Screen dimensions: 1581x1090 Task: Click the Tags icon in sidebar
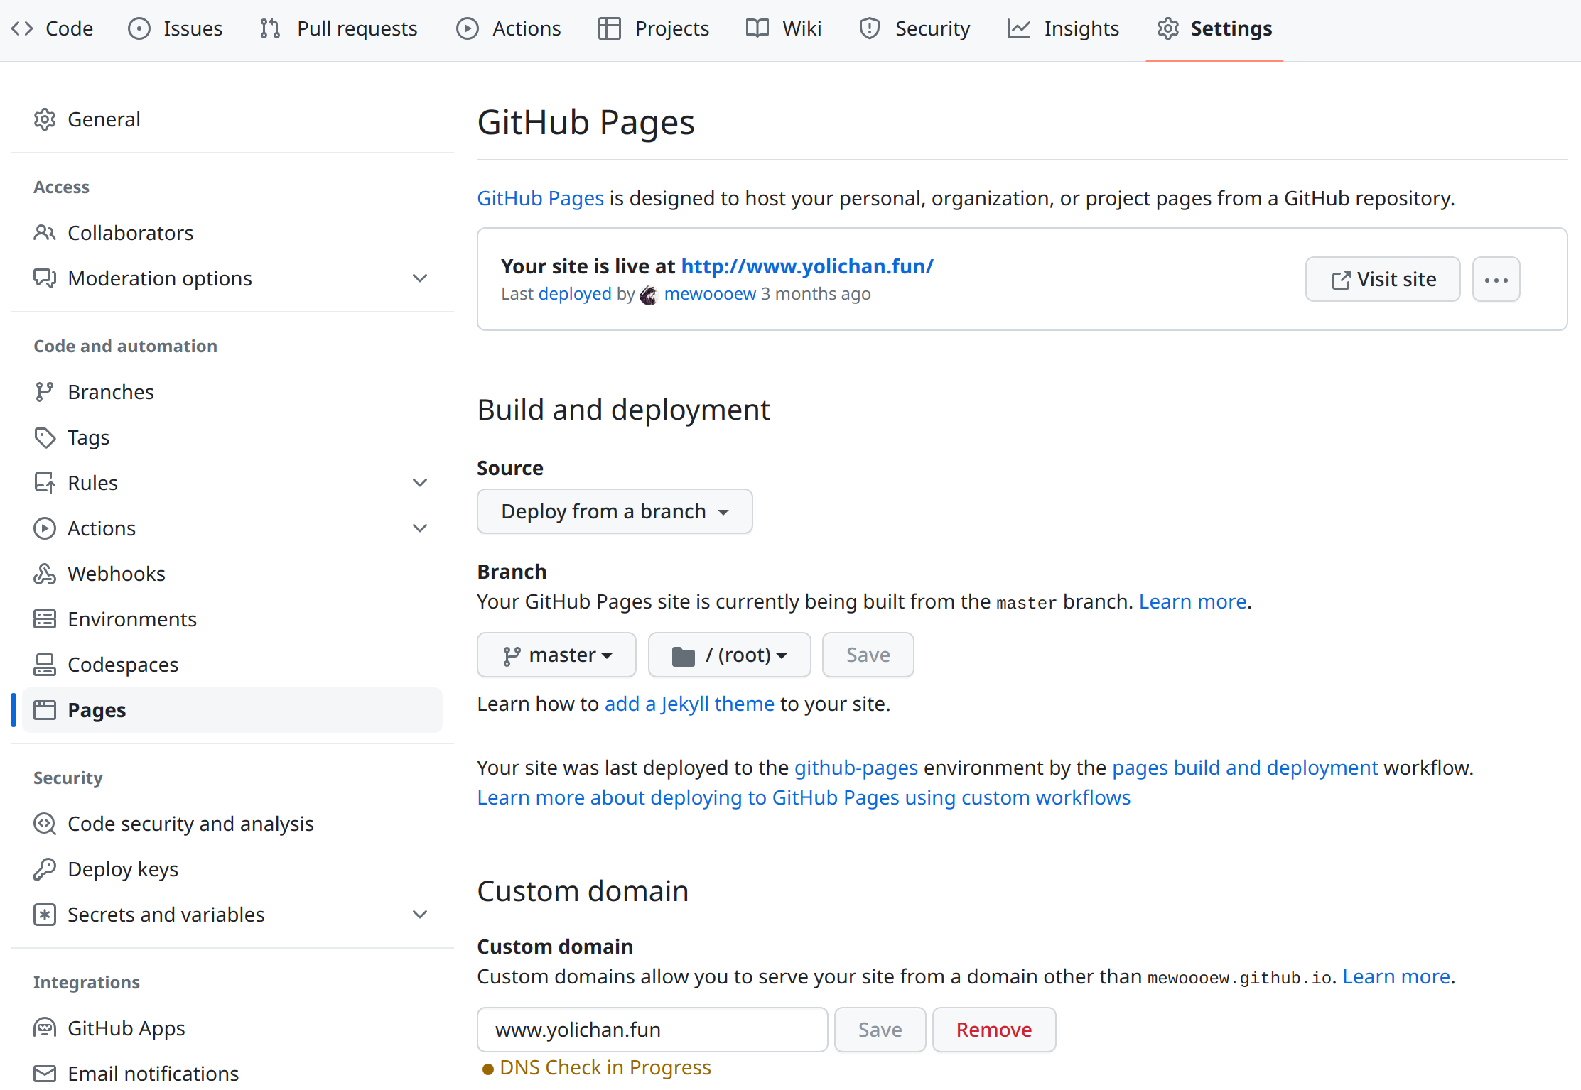coord(44,437)
